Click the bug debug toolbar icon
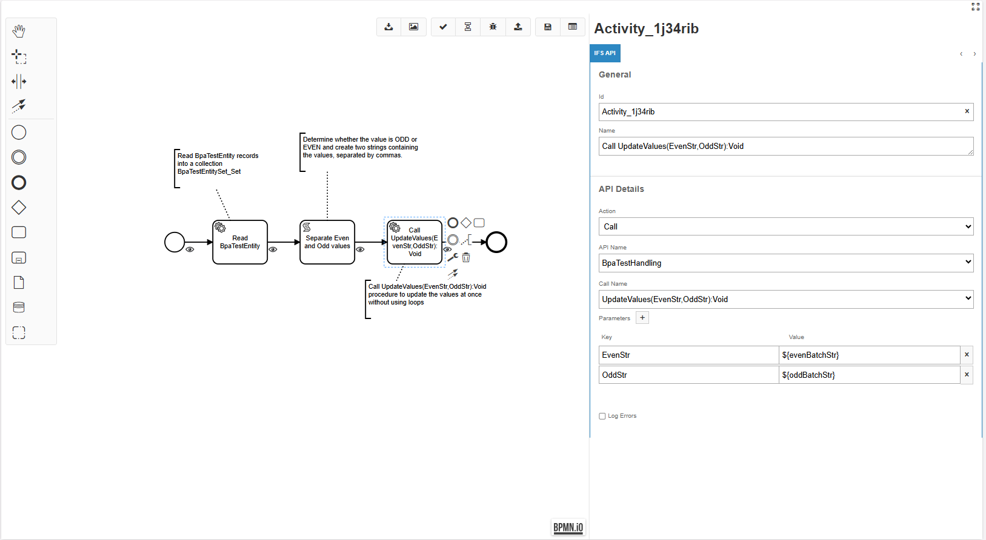 coord(493,27)
